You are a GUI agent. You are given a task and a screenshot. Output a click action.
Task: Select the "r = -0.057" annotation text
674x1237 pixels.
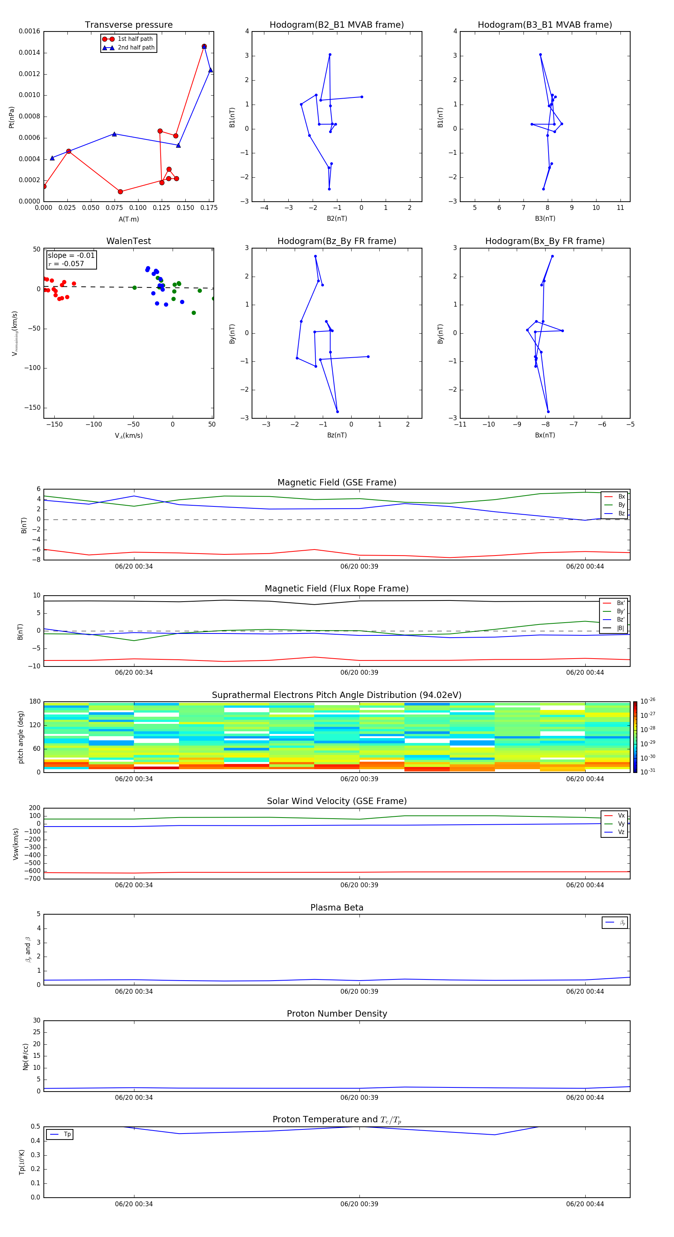tap(66, 264)
